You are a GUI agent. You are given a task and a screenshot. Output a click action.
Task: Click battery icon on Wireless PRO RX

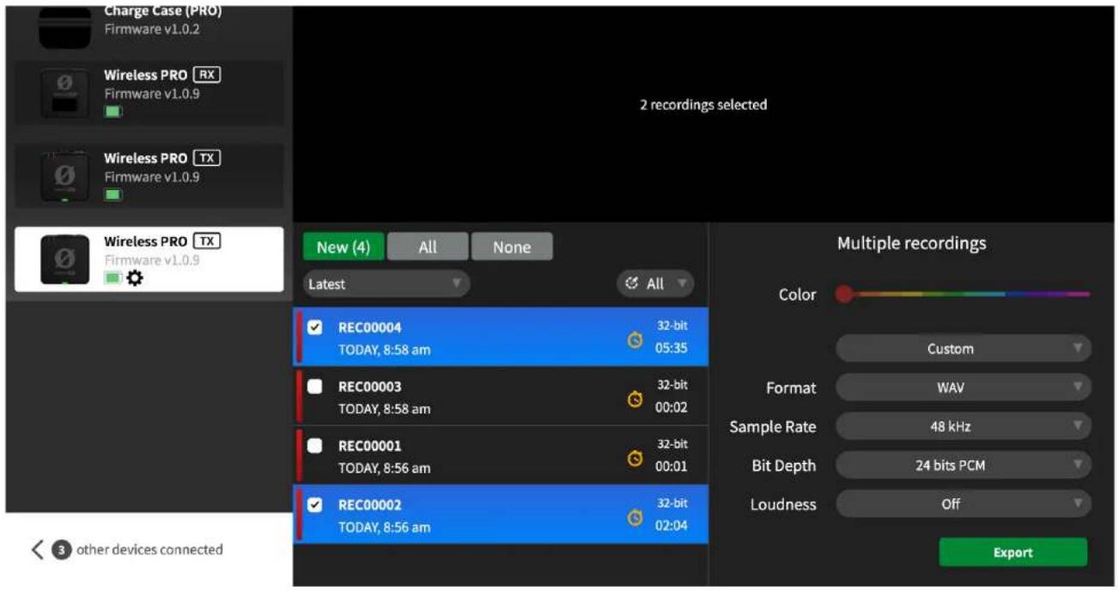pyautogui.click(x=113, y=112)
